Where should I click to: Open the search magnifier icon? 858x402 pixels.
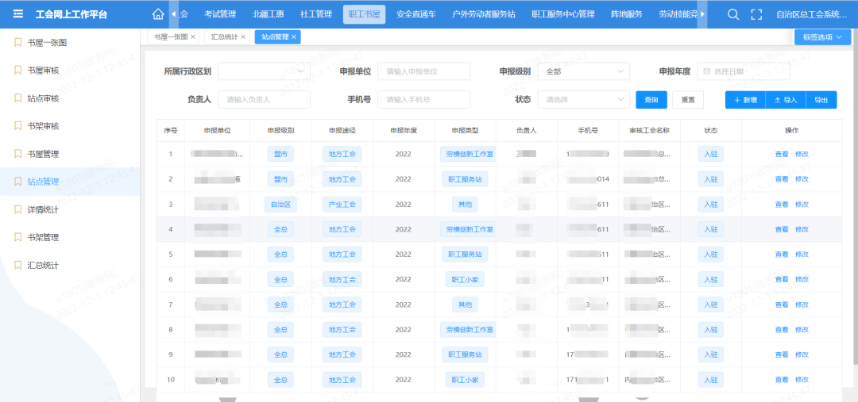coord(733,14)
